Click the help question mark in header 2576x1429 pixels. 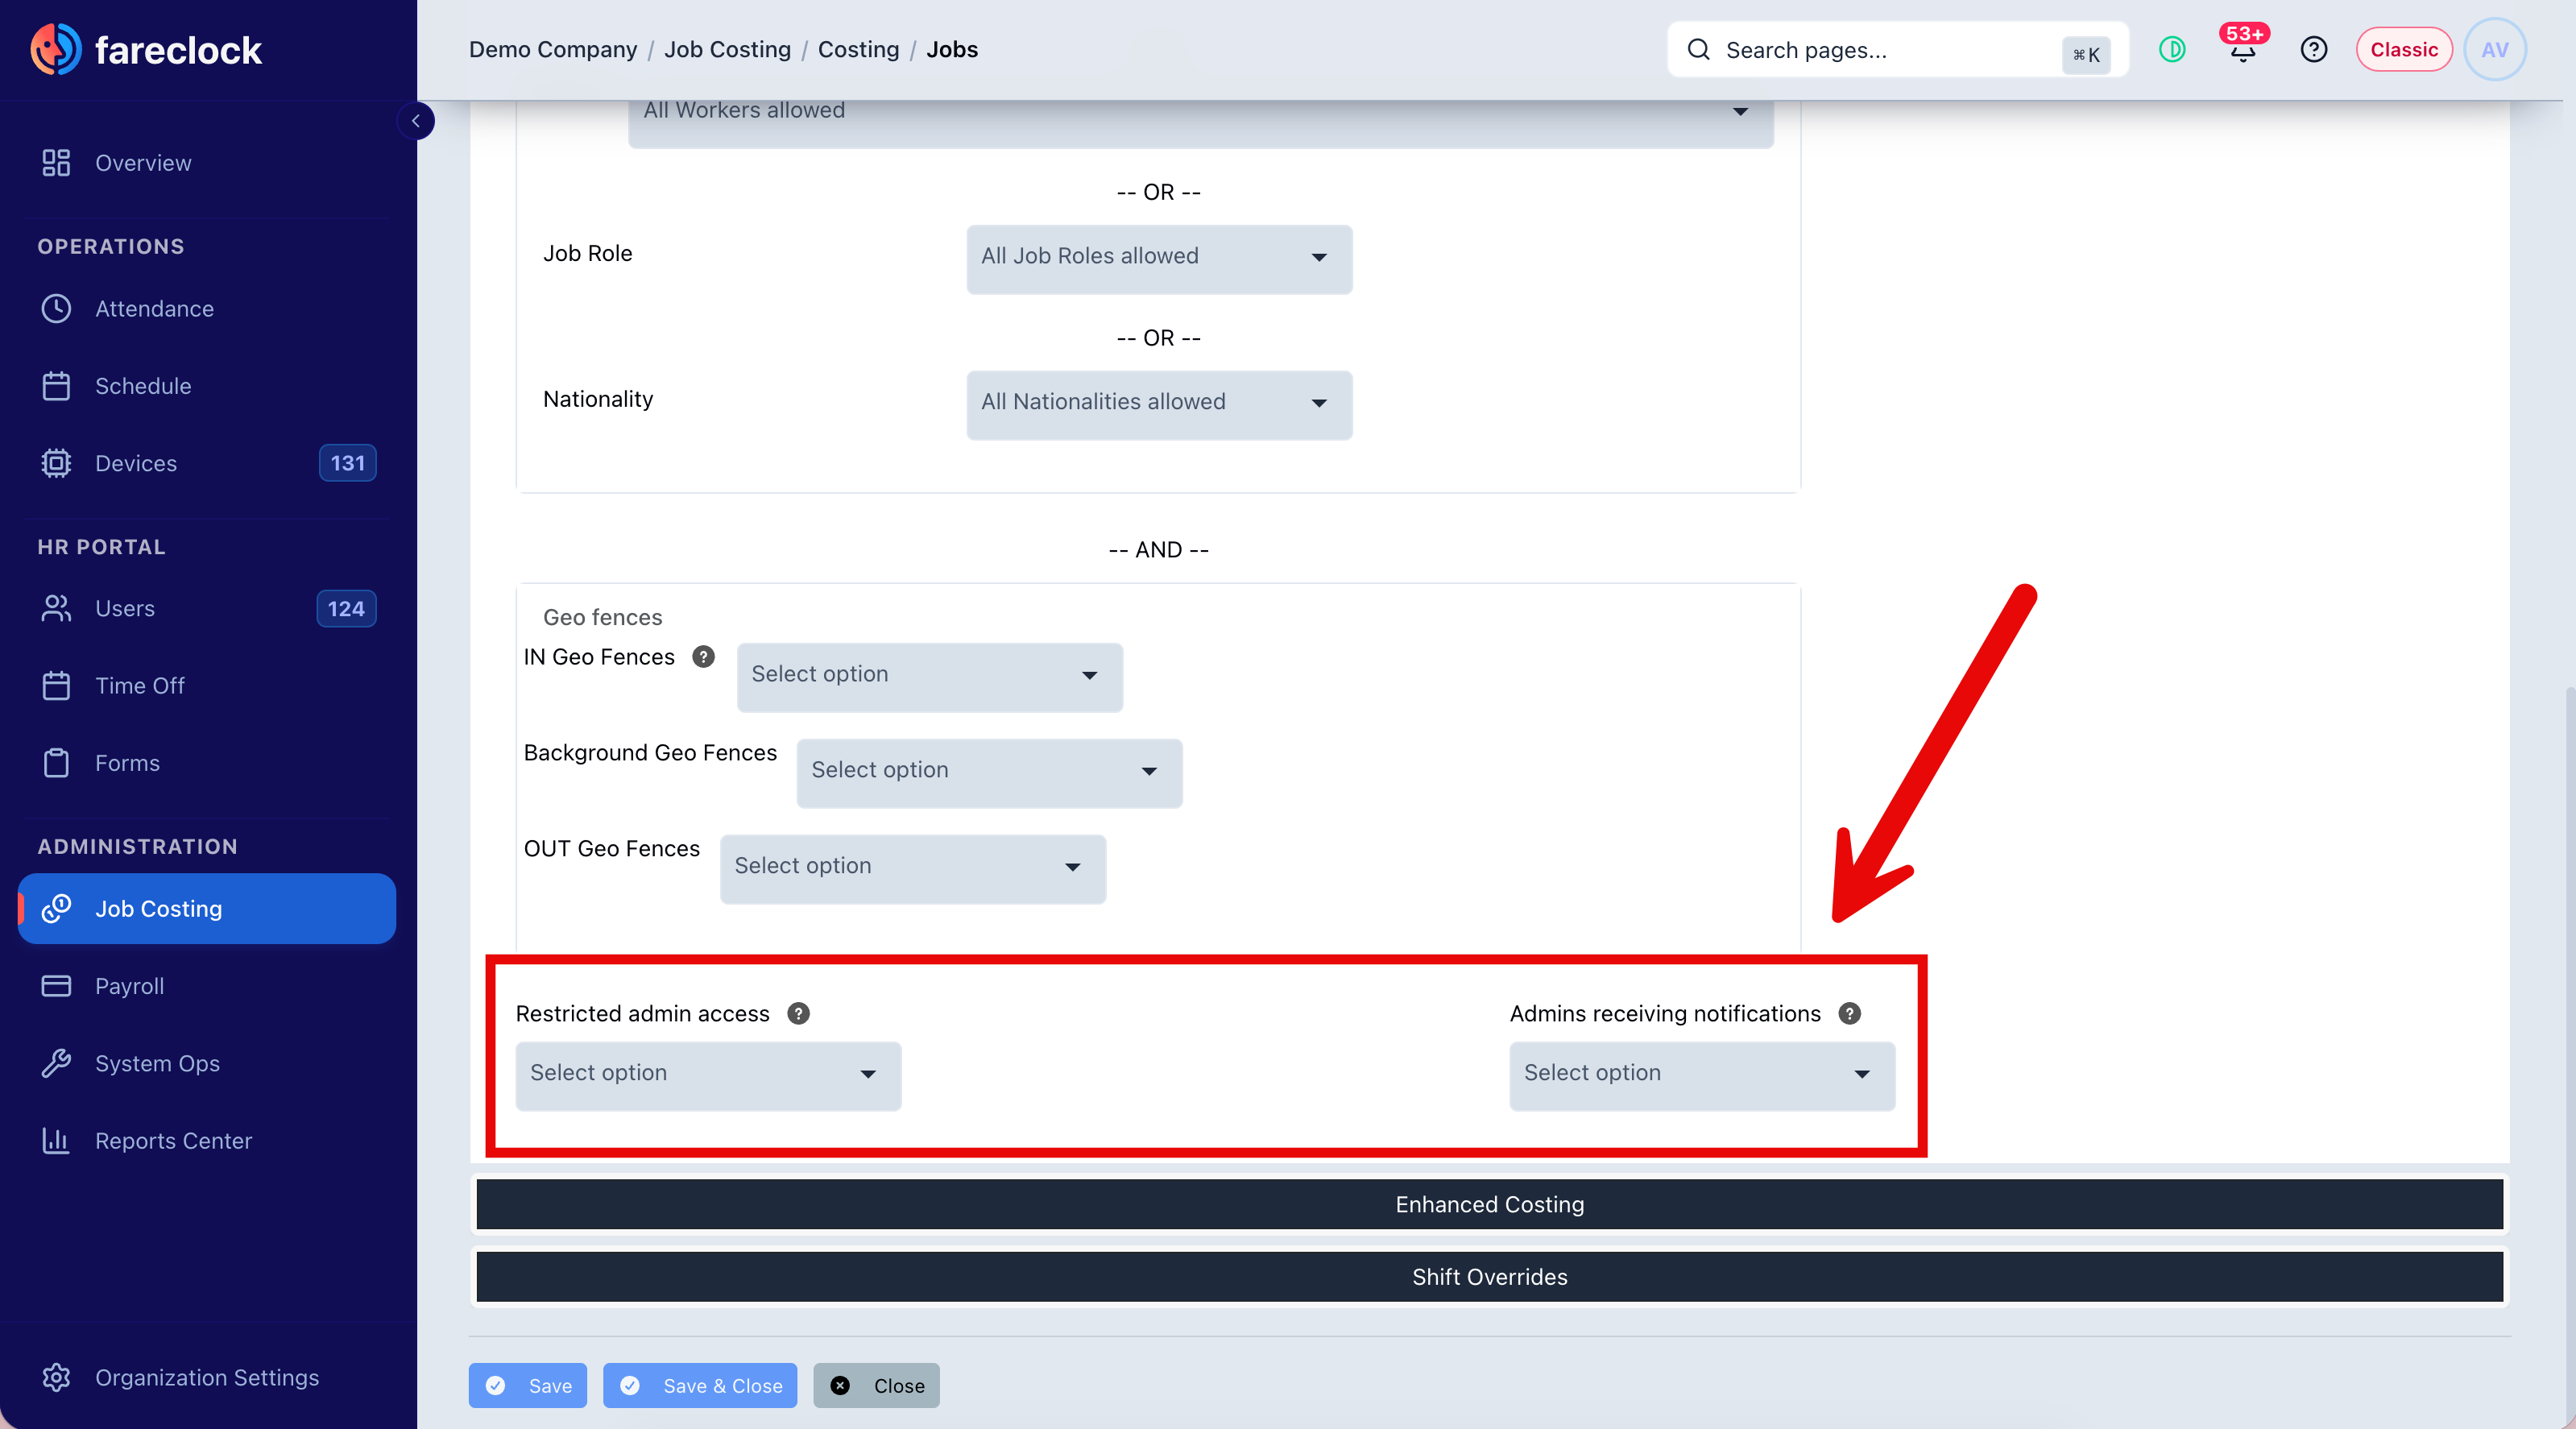[2314, 49]
